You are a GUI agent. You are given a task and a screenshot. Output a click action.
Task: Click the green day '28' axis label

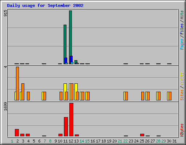(158, 141)
